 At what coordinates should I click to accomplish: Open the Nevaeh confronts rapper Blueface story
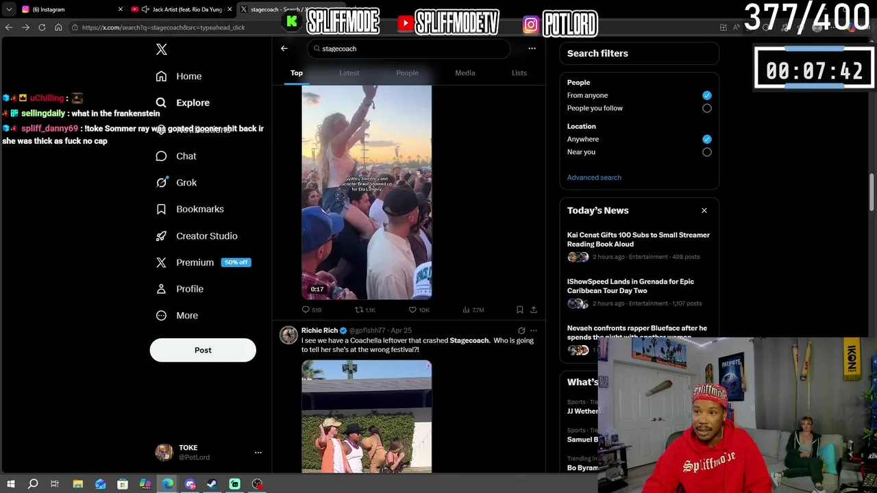639,333
